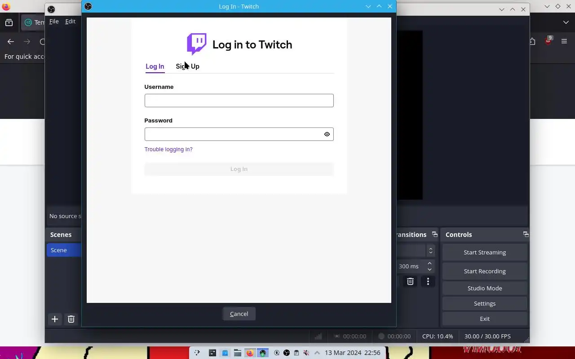This screenshot has height=359, width=575.
Task: Click the OBS system tray icon
Action: [287, 353]
